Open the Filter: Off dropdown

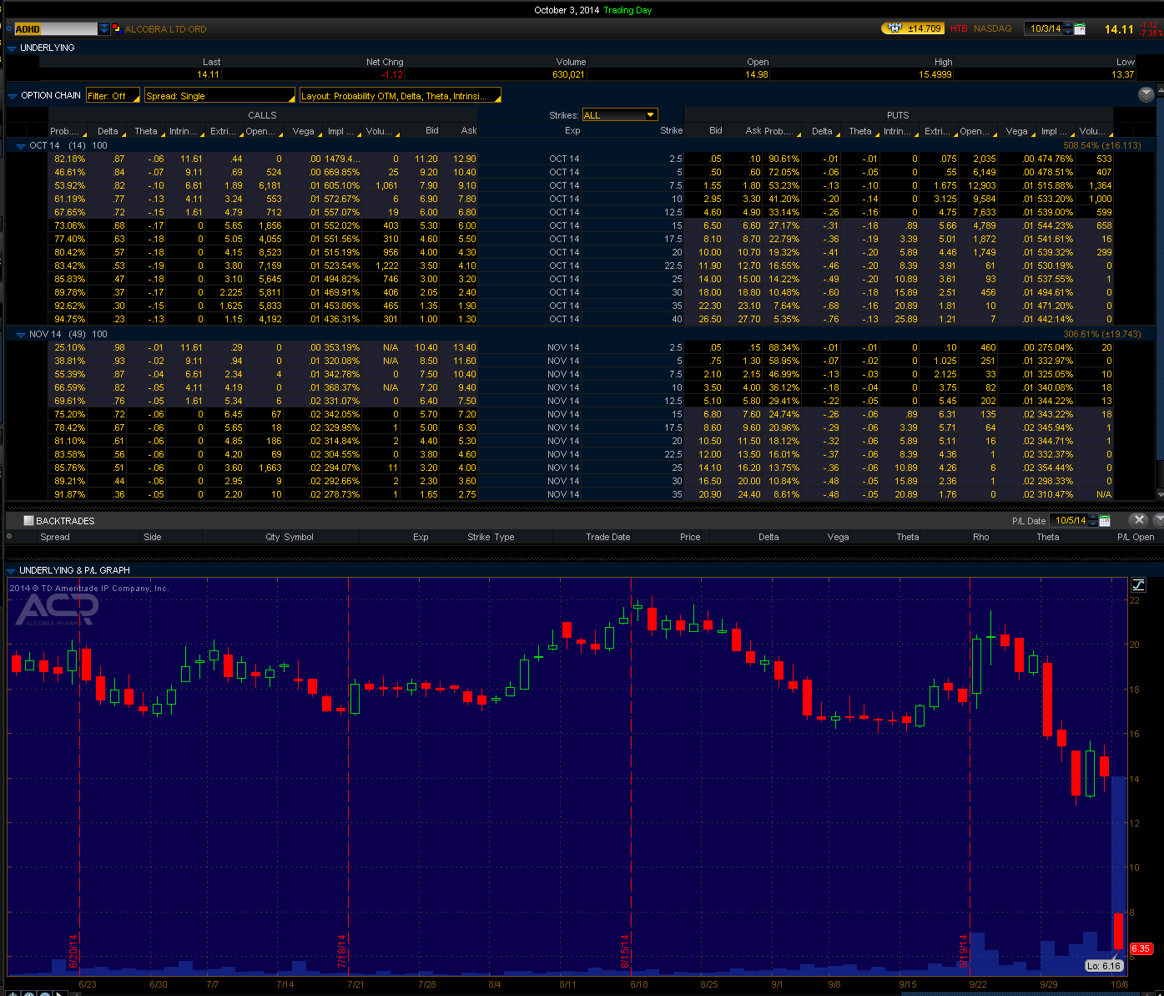(113, 96)
